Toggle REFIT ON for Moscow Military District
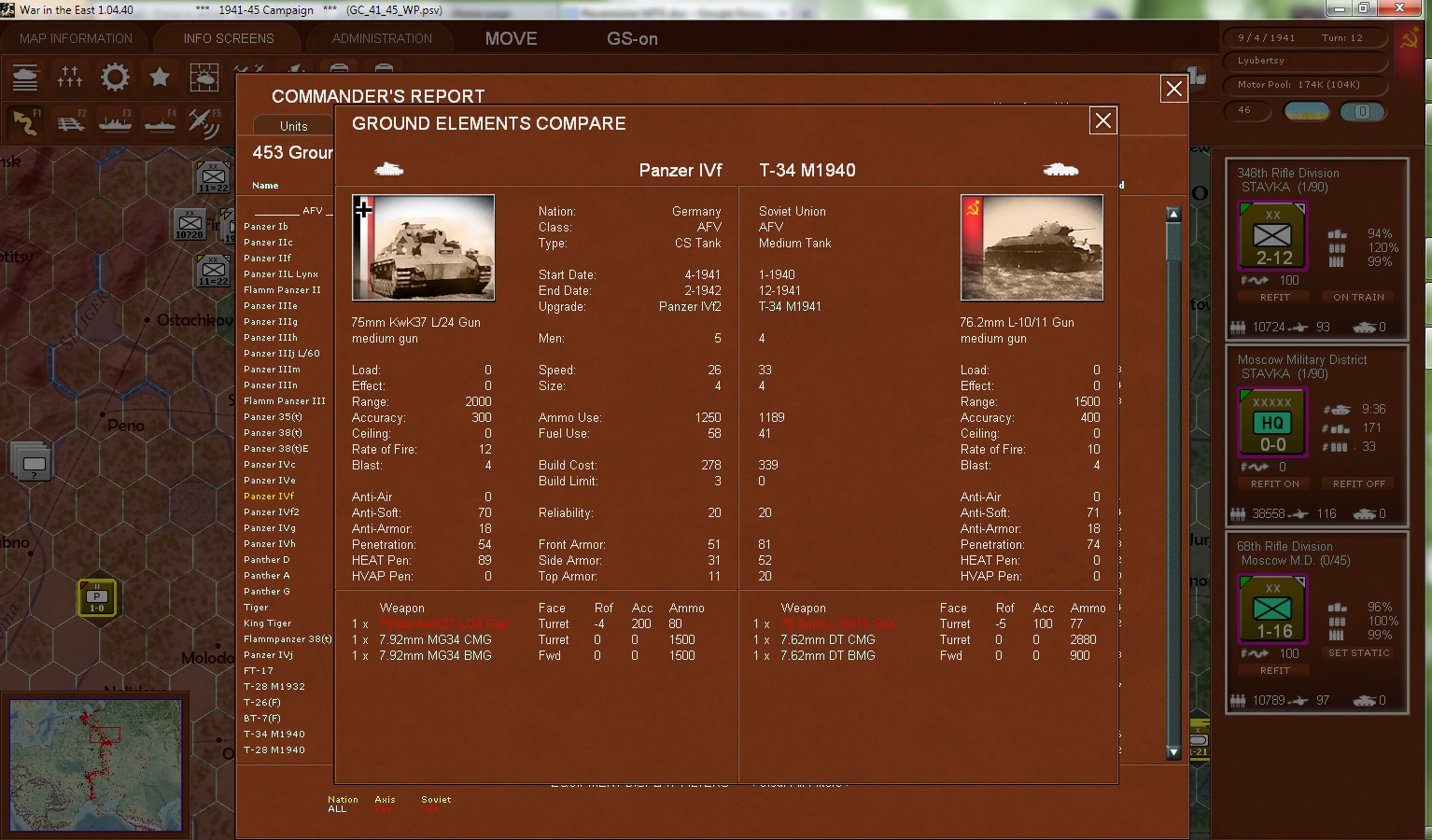This screenshot has height=840, width=1432. click(1274, 483)
